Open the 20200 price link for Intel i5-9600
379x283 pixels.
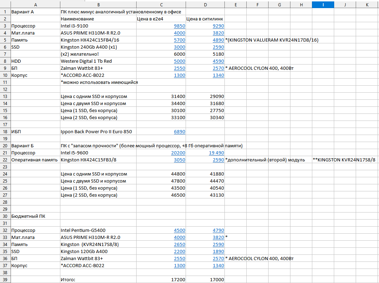[178, 153]
